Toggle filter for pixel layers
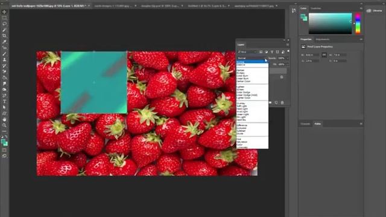The width and height of the screenshot is (386, 217). coord(261,52)
